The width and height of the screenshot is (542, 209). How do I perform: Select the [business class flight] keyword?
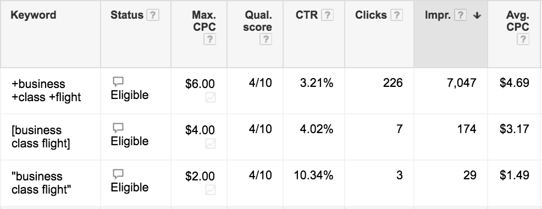point(41,136)
